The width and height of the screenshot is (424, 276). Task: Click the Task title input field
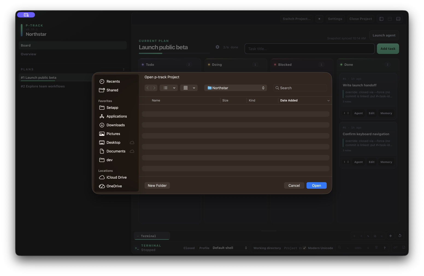pos(310,49)
